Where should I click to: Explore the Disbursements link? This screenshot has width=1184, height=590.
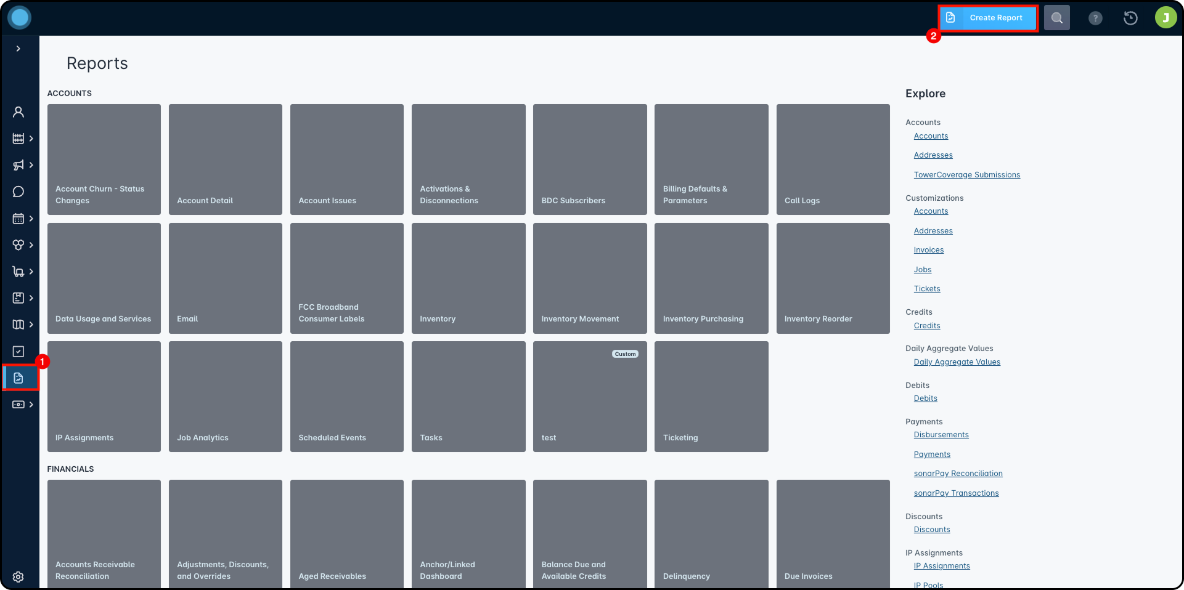point(941,435)
